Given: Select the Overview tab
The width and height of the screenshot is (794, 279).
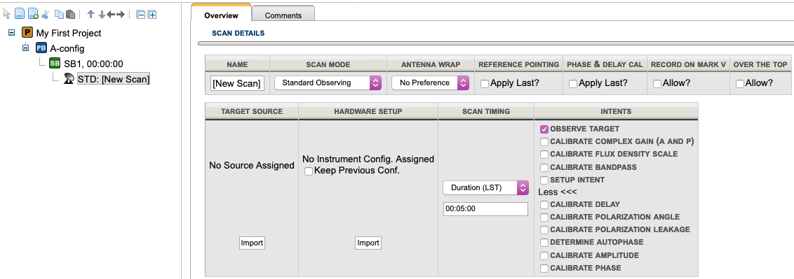Looking at the screenshot, I should tap(221, 15).
